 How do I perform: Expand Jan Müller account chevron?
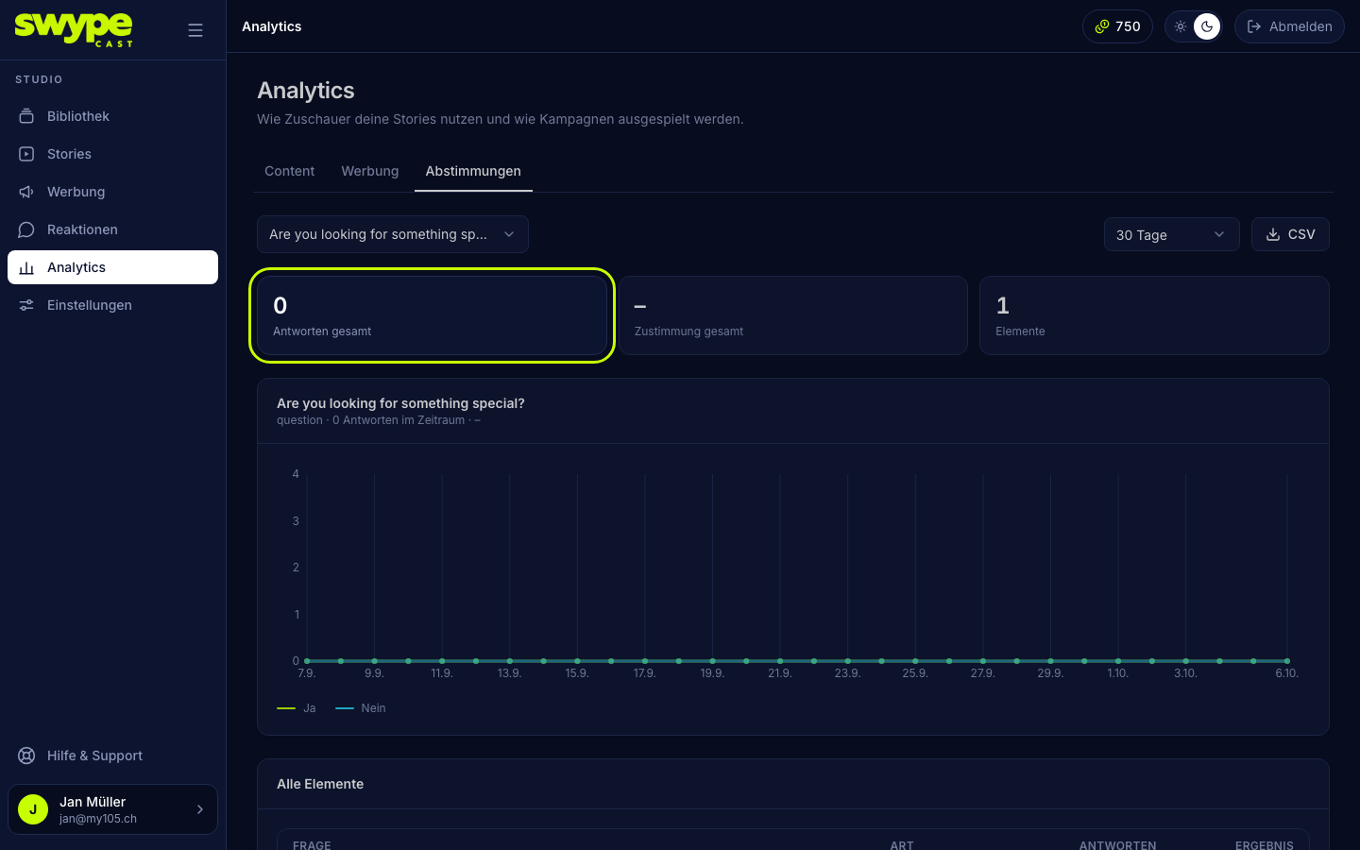[x=200, y=809]
